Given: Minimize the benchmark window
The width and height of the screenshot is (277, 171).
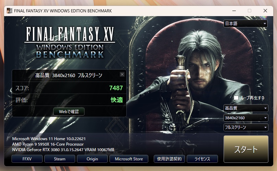Looking at the screenshot, I should point(234,11).
